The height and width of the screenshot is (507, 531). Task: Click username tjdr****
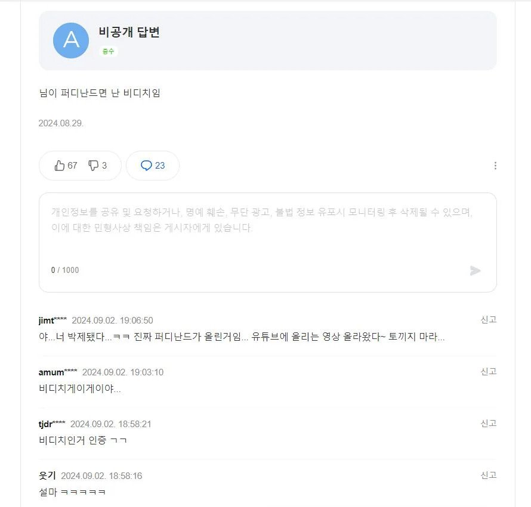(52, 424)
